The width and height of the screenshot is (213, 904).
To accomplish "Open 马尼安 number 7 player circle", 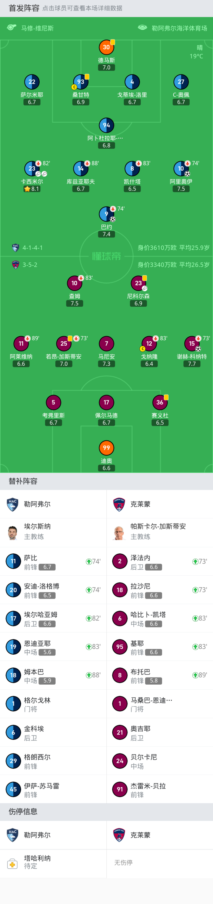I will point(106,343).
